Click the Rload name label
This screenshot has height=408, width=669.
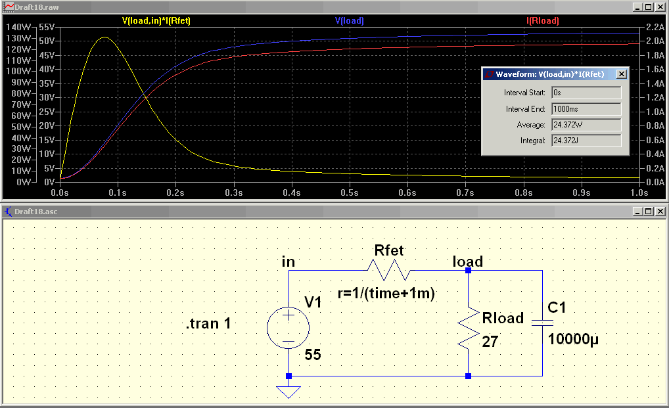[x=503, y=318]
